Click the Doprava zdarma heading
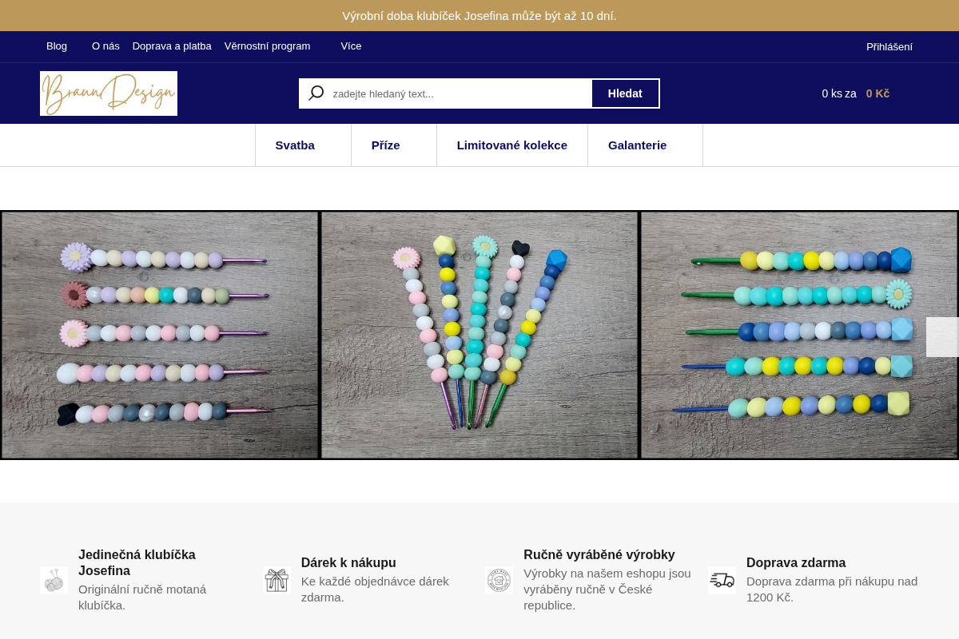Image resolution: width=959 pixels, height=639 pixels. [796, 563]
